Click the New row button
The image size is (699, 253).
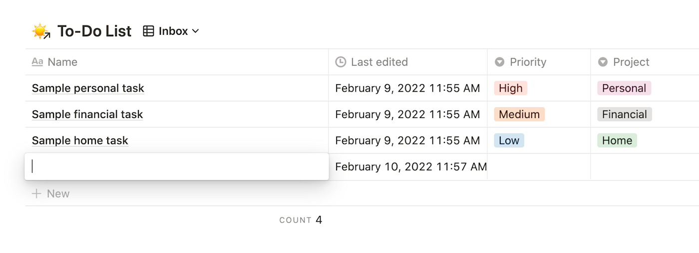58,194
